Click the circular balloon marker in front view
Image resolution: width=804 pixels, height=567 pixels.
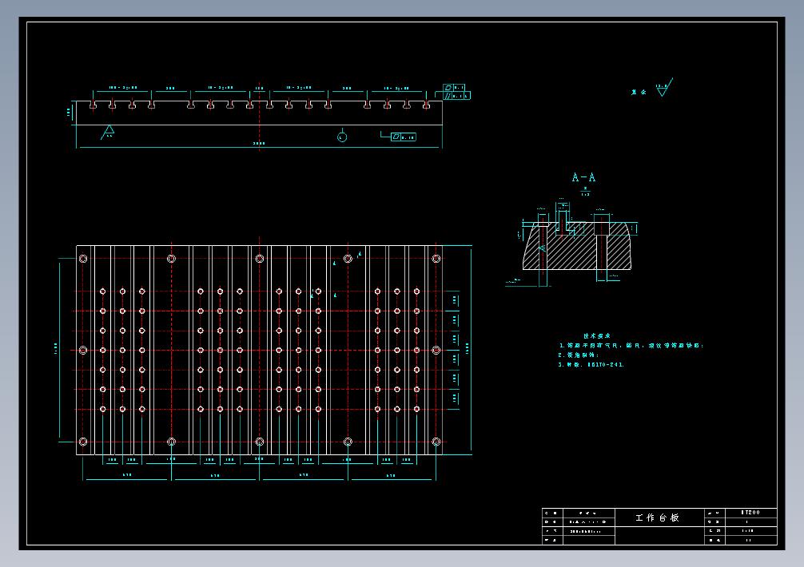[x=342, y=137]
